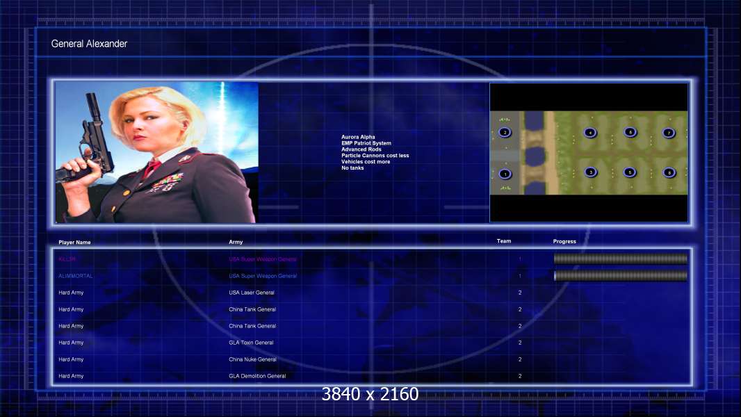Click Hard Army name in GLA Toxin row
The width and height of the screenshot is (741, 417).
point(71,343)
